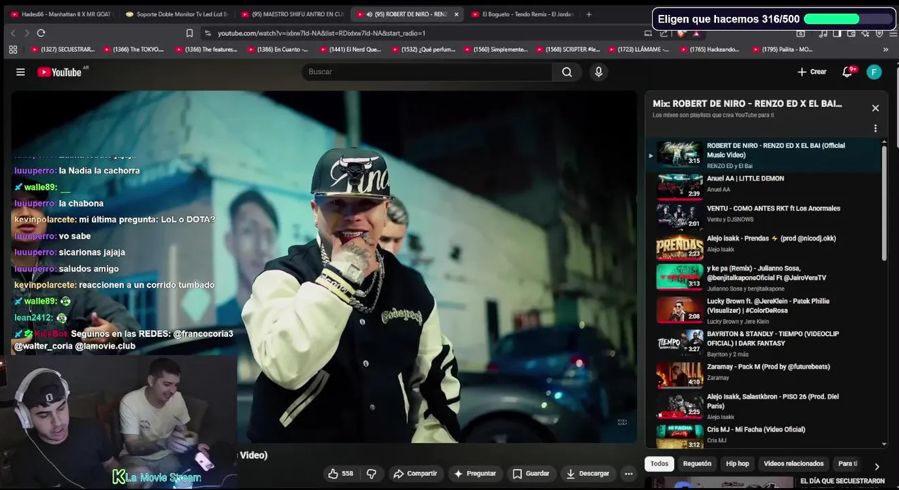Screen dimensions: 899x490
Task: Open the apps grid in bookmarks bar
Action: (x=13, y=49)
